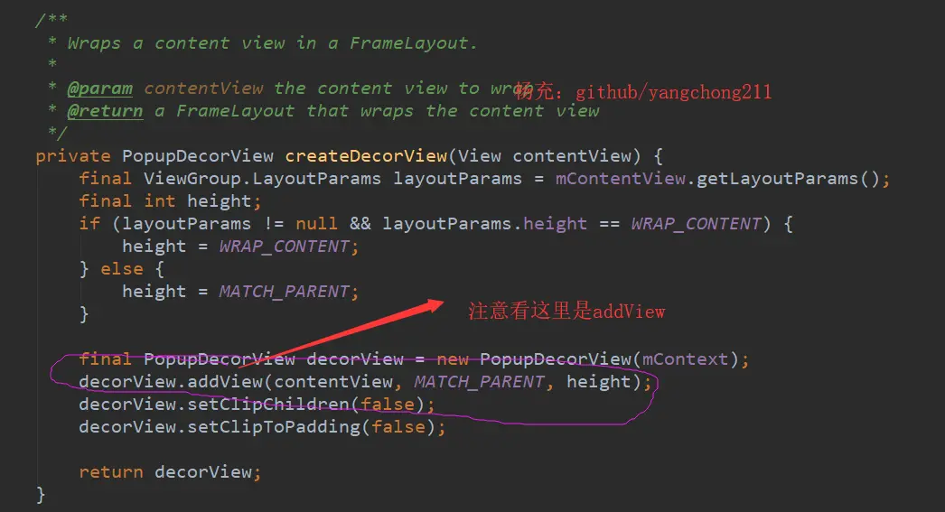Click the red addView annotation text

[566, 311]
